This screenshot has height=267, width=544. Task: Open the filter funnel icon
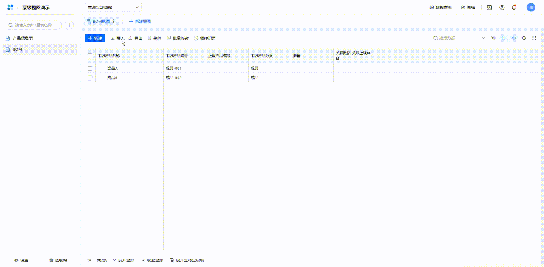point(493,38)
